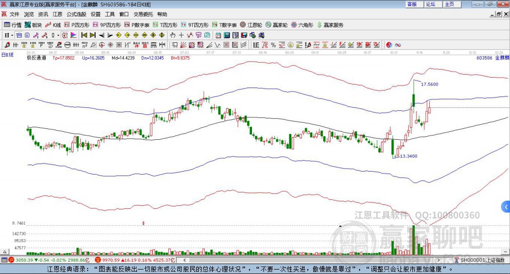This screenshot has width=510, height=274.
Task: Click the 客服 customer service button
Action: 414,4
